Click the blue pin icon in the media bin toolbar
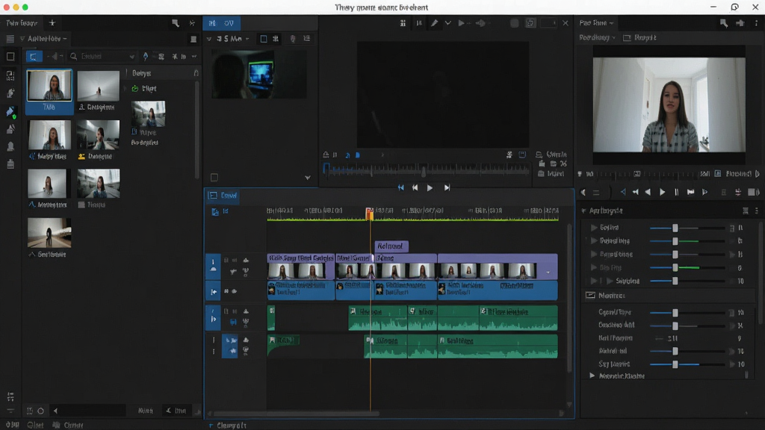 [x=146, y=57]
